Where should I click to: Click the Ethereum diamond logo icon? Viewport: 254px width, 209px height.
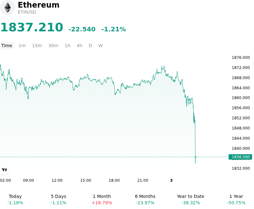[x=7, y=8]
